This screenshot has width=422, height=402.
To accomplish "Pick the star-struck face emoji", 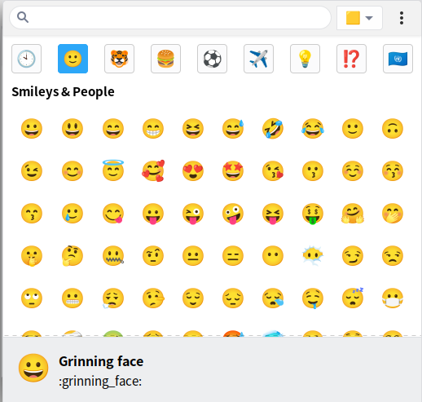I will pos(233,170).
